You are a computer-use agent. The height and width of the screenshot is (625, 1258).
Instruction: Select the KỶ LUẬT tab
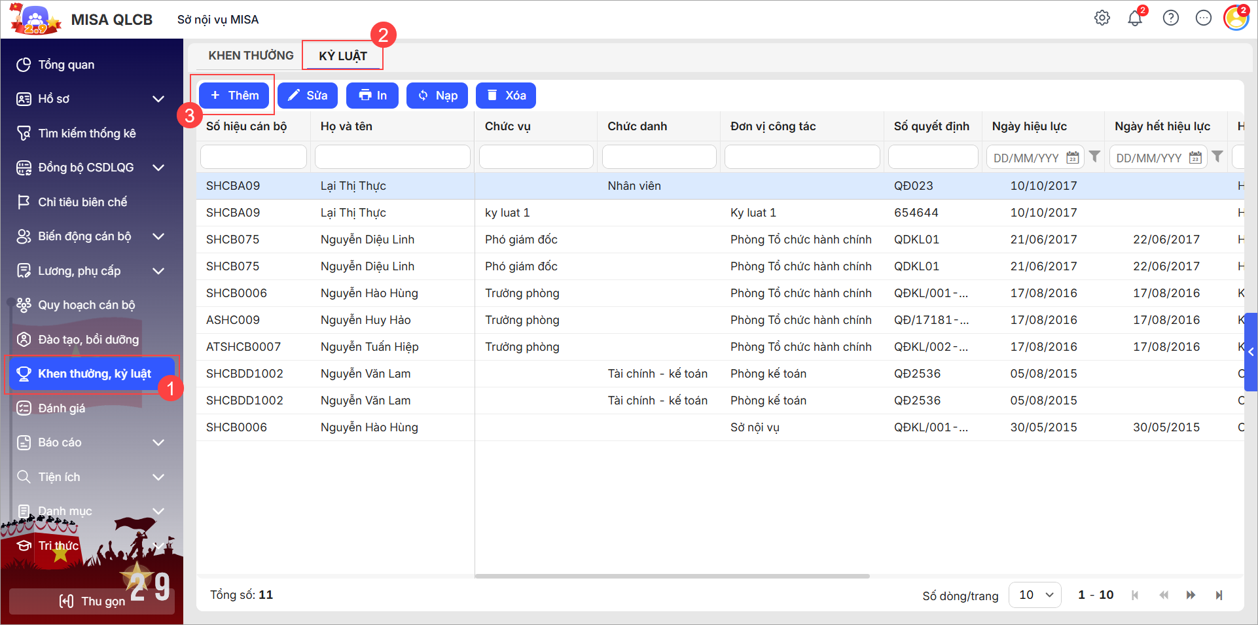pos(343,56)
